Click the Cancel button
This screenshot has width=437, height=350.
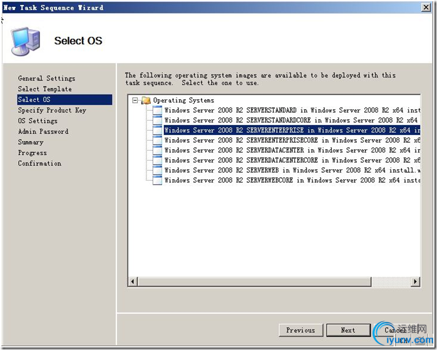click(x=396, y=330)
